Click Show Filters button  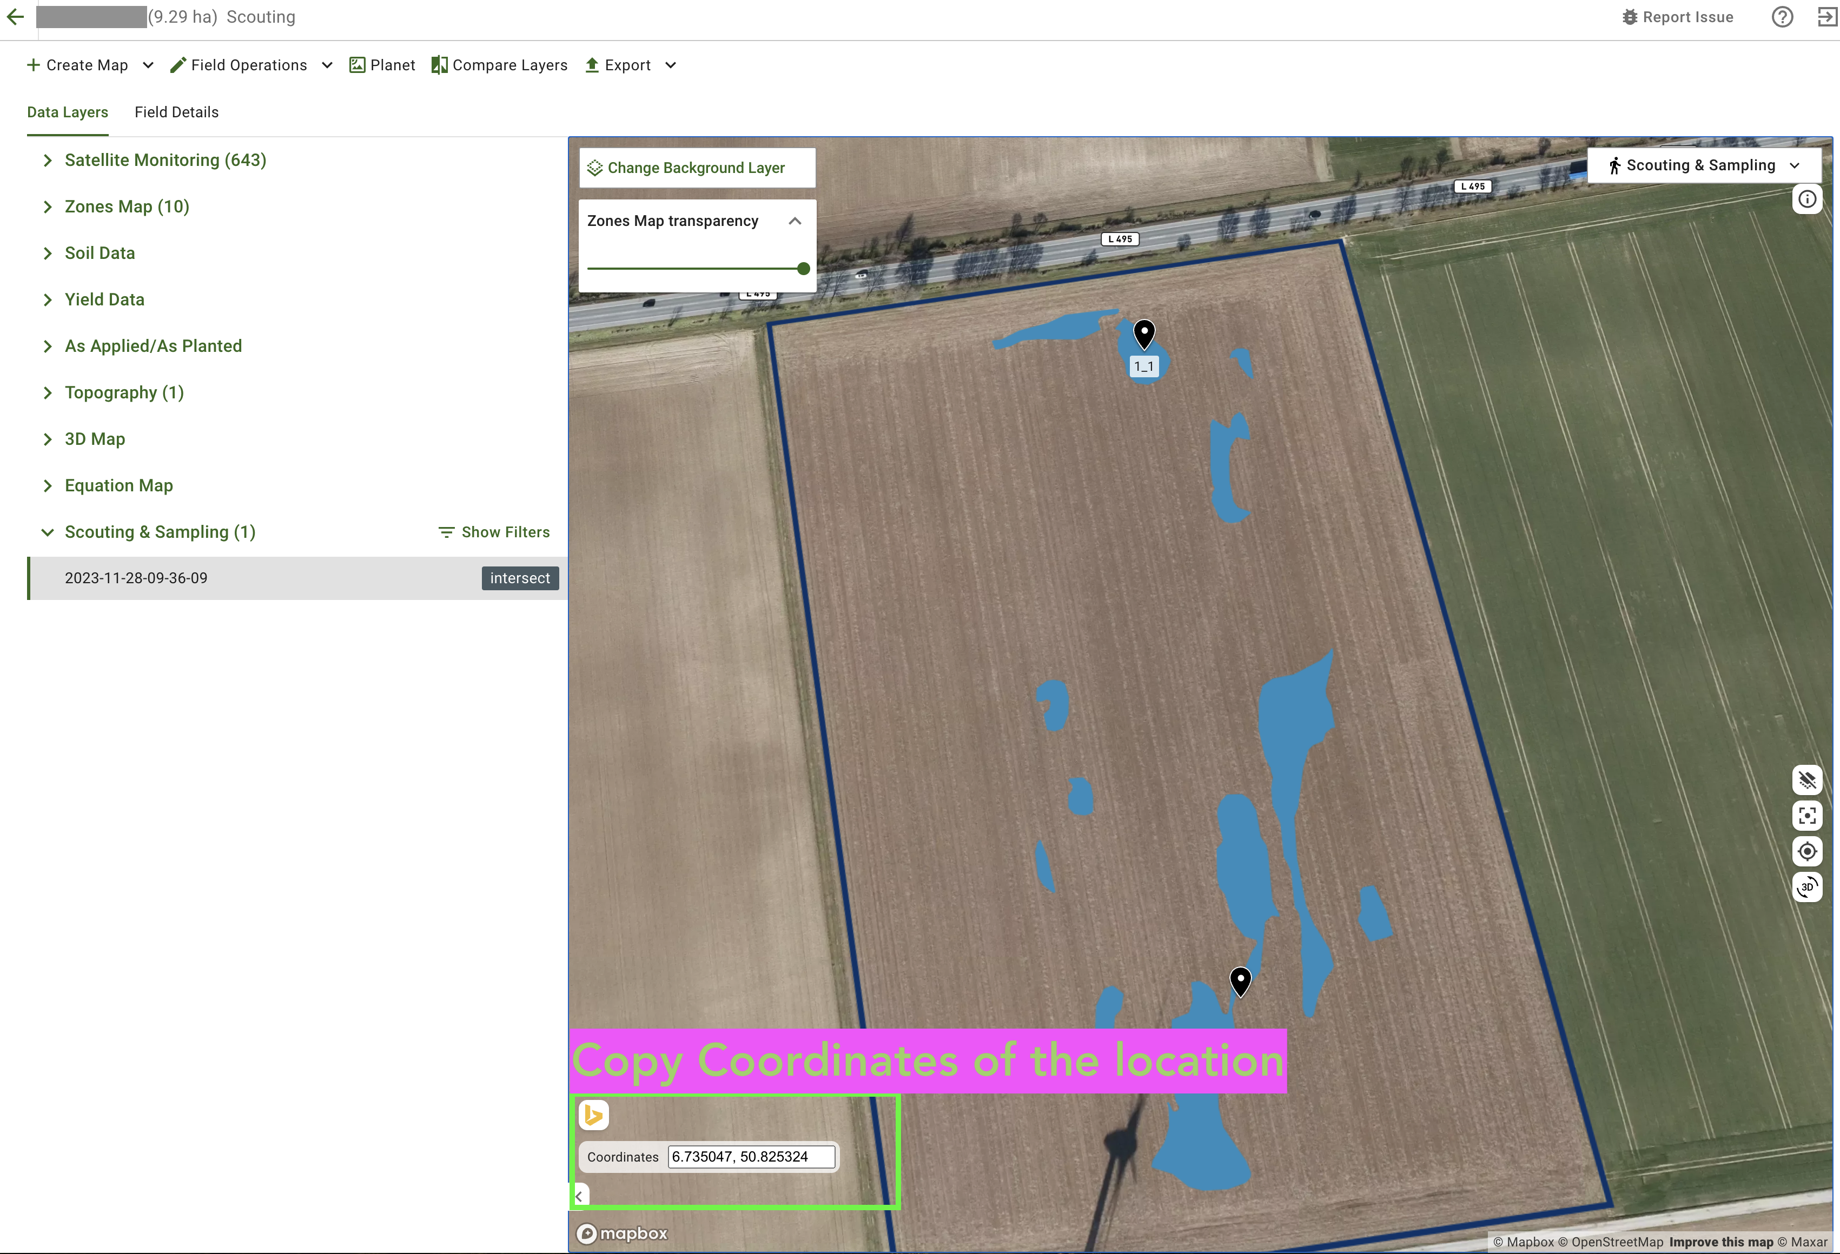pyautogui.click(x=494, y=532)
